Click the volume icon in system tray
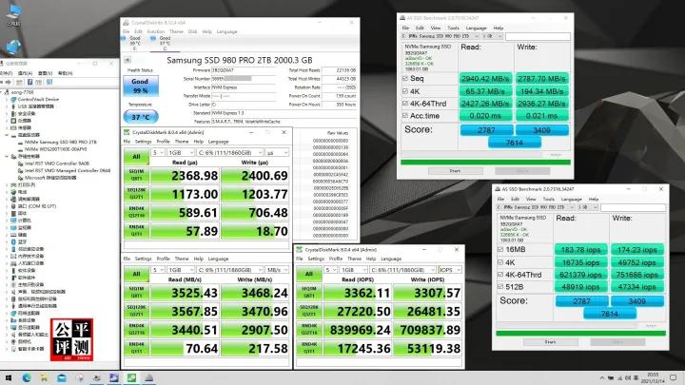The image size is (685, 385). click(628, 378)
